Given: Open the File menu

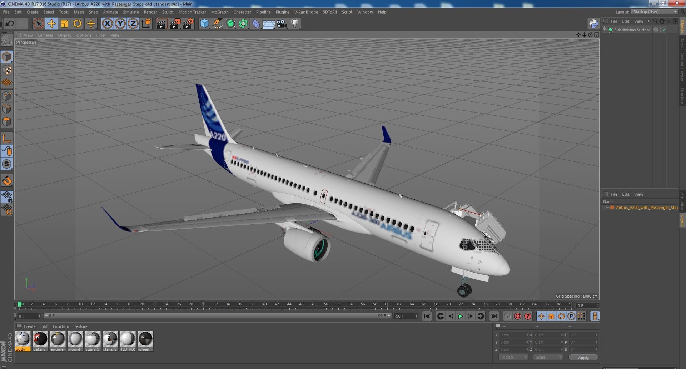Looking at the screenshot, I should pos(6,12).
